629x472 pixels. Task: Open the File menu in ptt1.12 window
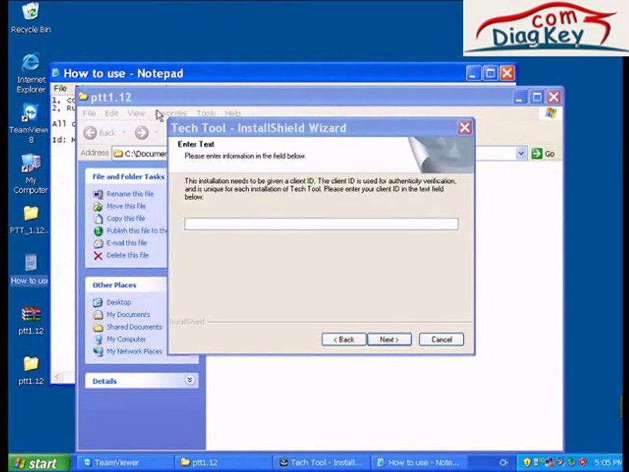89,113
